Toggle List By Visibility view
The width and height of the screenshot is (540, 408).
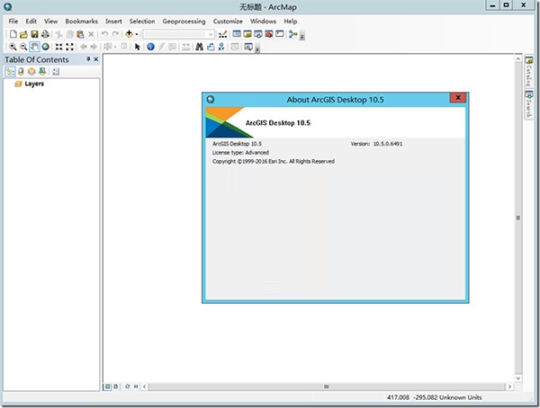point(31,72)
